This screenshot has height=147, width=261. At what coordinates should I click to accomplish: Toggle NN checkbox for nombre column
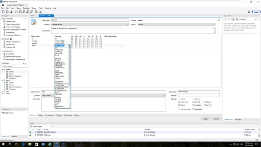point(76,41)
